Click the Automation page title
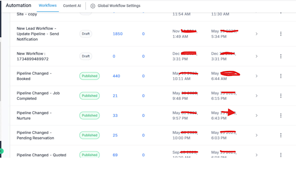 (18, 5)
